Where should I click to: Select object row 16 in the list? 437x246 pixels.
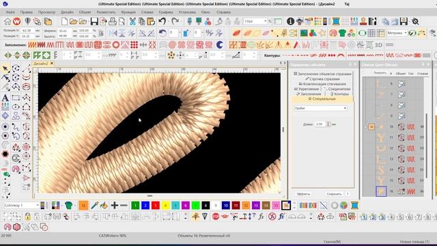tap(394, 191)
